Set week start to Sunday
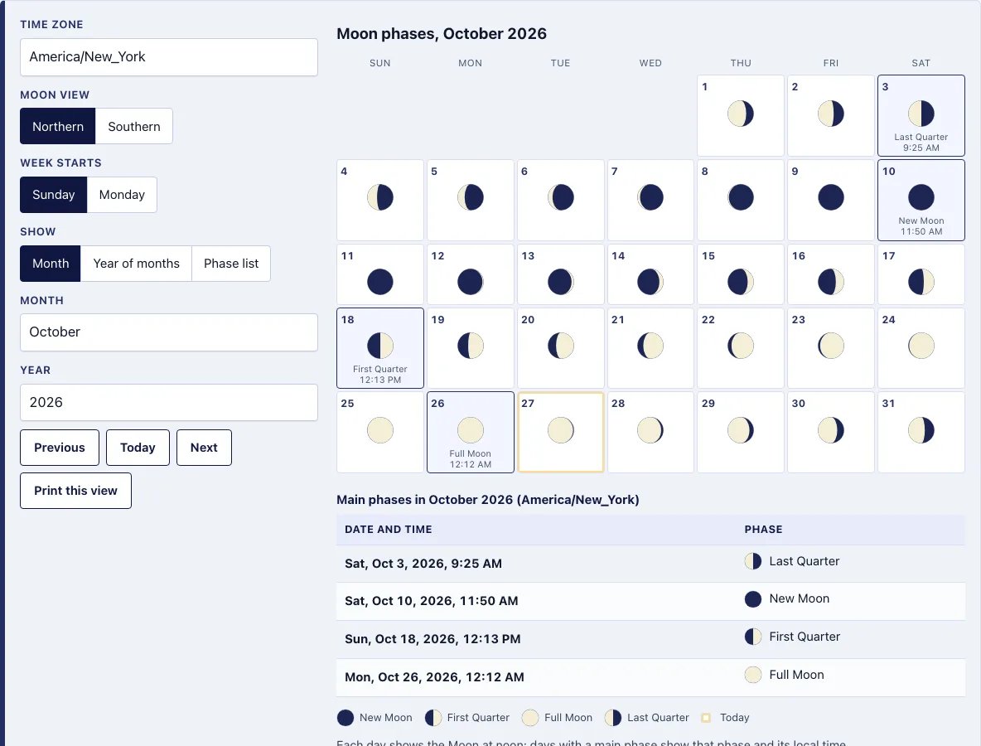 (x=53, y=195)
